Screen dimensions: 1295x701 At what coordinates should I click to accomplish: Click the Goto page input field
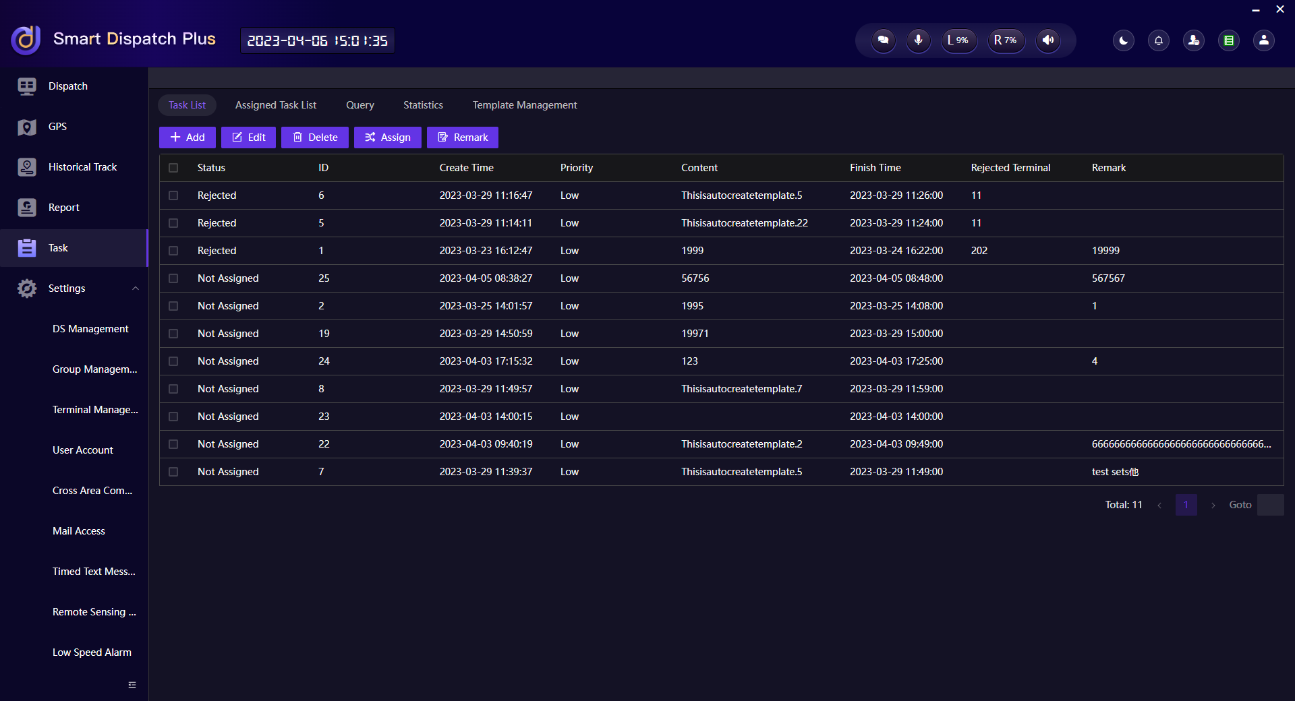click(1271, 505)
